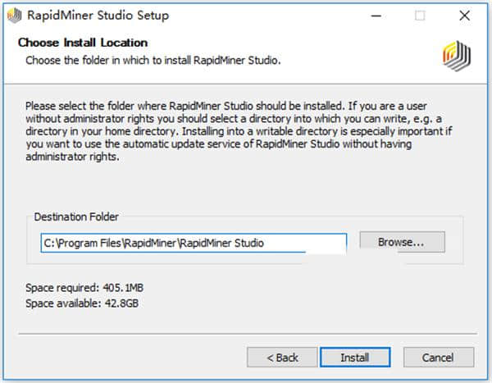Click the Space available 42.8GB text
This screenshot has width=492, height=383.
tap(84, 303)
